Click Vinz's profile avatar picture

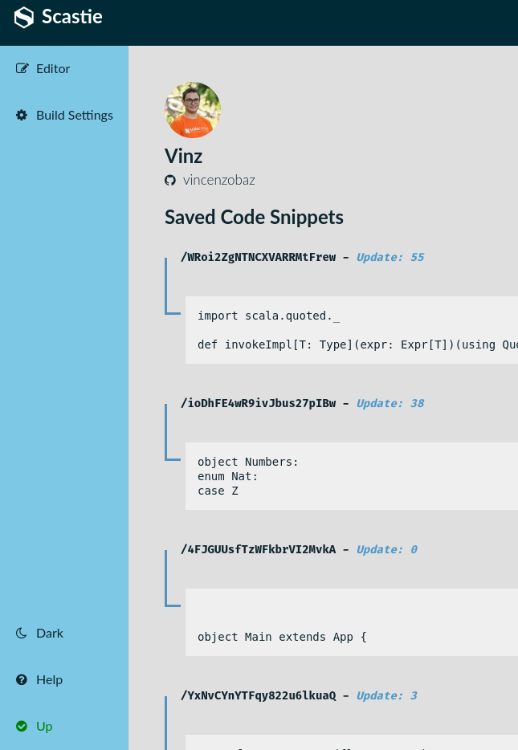193,110
